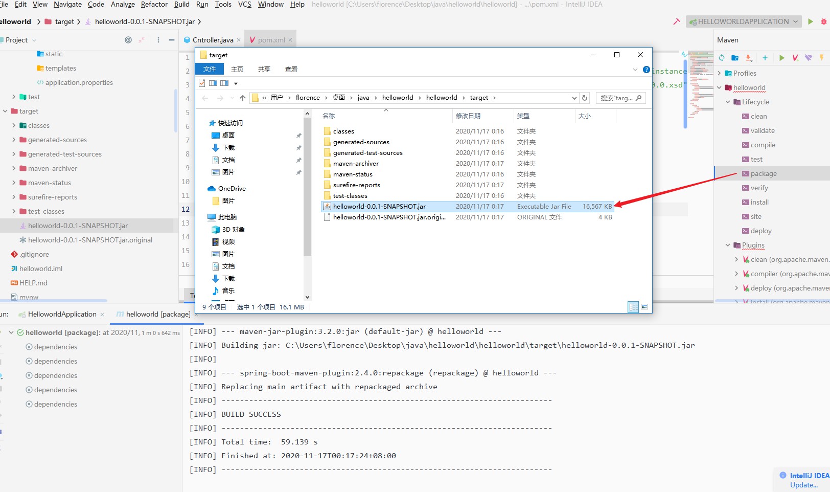Open the Navigate menu
The width and height of the screenshot is (830, 492).
coord(67,4)
